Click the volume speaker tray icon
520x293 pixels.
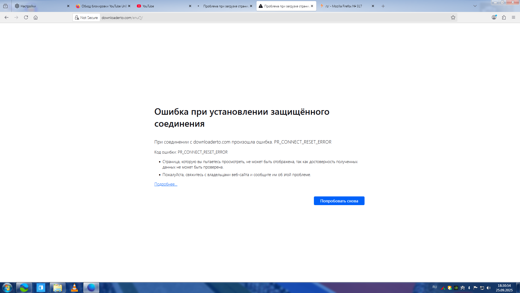tap(489, 288)
